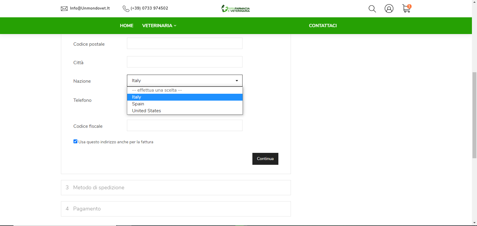Select United States from the country list

185,111
